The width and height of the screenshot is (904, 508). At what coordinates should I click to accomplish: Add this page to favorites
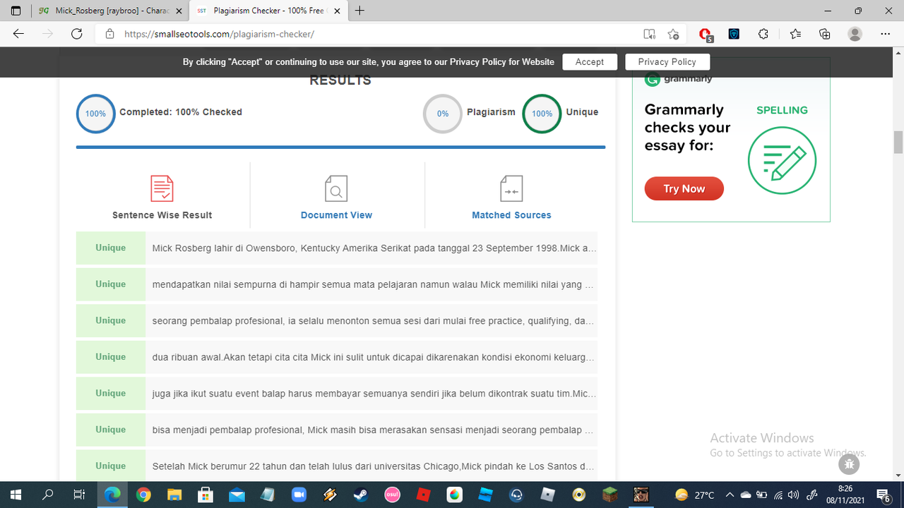pos(673,34)
